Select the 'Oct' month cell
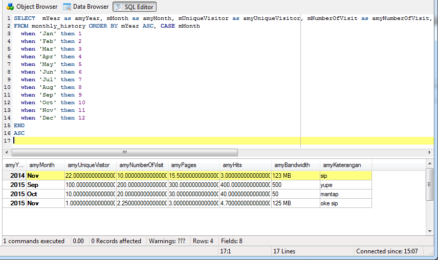 click(46, 194)
